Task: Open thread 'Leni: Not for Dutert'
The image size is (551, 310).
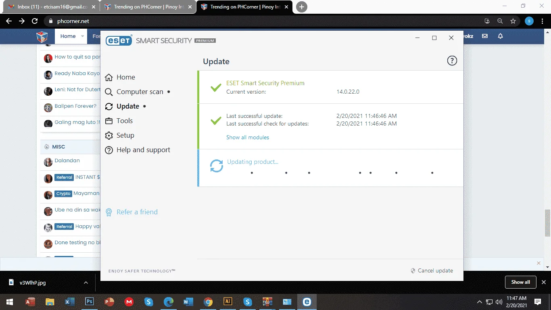Action: 77,90
